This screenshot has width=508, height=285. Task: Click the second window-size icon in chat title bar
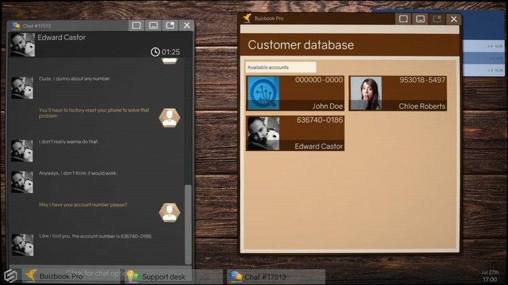[x=154, y=26]
